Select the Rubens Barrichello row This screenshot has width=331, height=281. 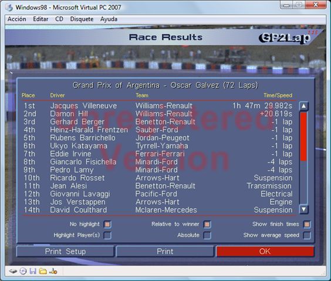pos(158,138)
